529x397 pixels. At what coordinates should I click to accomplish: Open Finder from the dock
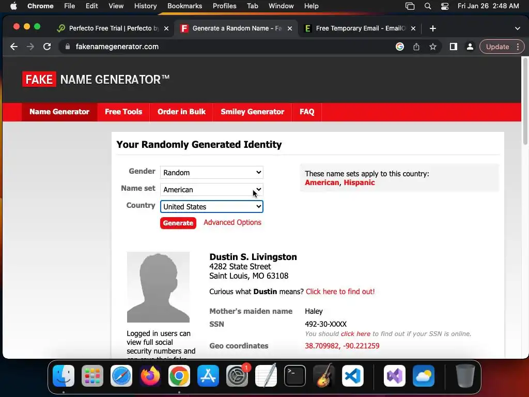[x=64, y=376]
